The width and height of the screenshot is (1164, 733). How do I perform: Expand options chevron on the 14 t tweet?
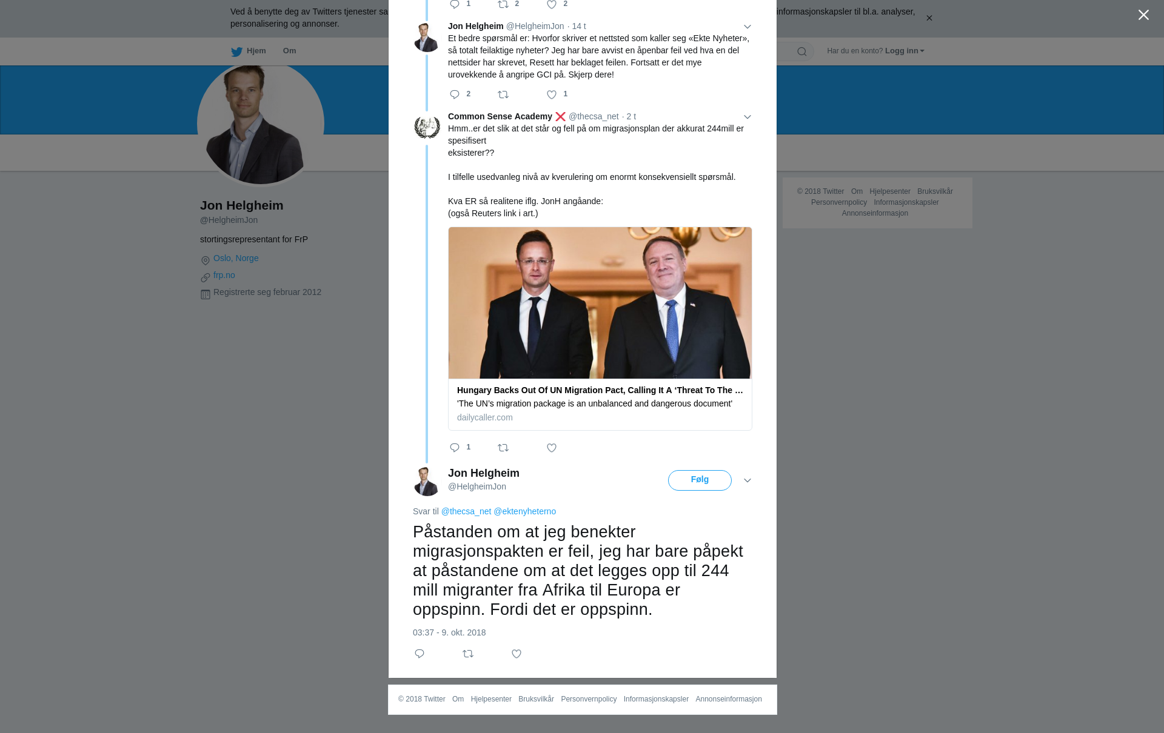click(748, 27)
